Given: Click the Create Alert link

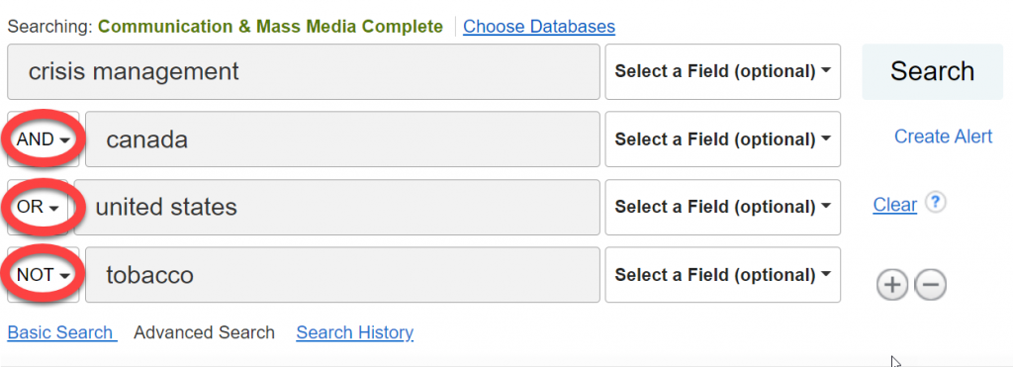Looking at the screenshot, I should (943, 137).
